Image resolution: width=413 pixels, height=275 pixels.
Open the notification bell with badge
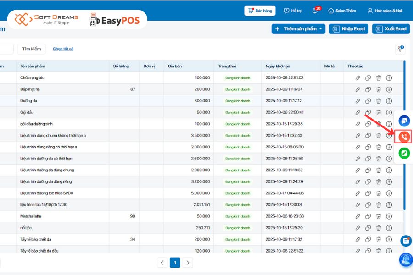(x=315, y=11)
